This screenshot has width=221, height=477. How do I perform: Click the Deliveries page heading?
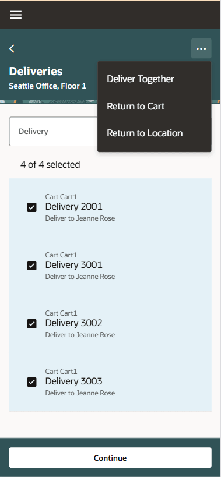(x=36, y=72)
